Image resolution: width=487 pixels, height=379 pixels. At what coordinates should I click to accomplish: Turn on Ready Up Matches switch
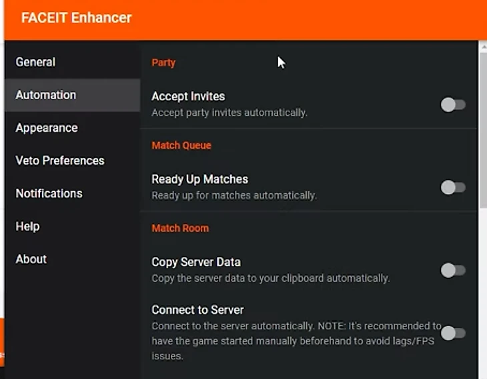point(453,187)
